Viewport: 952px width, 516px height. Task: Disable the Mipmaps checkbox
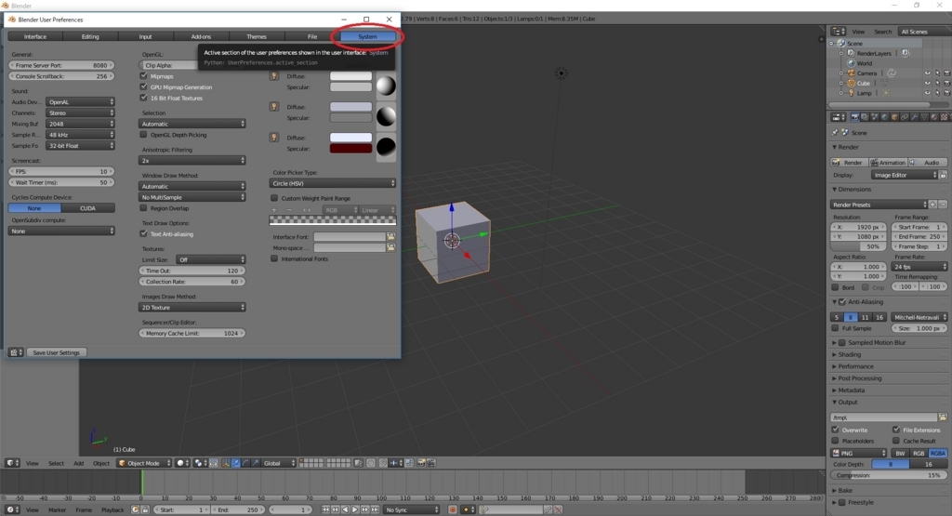coord(143,76)
